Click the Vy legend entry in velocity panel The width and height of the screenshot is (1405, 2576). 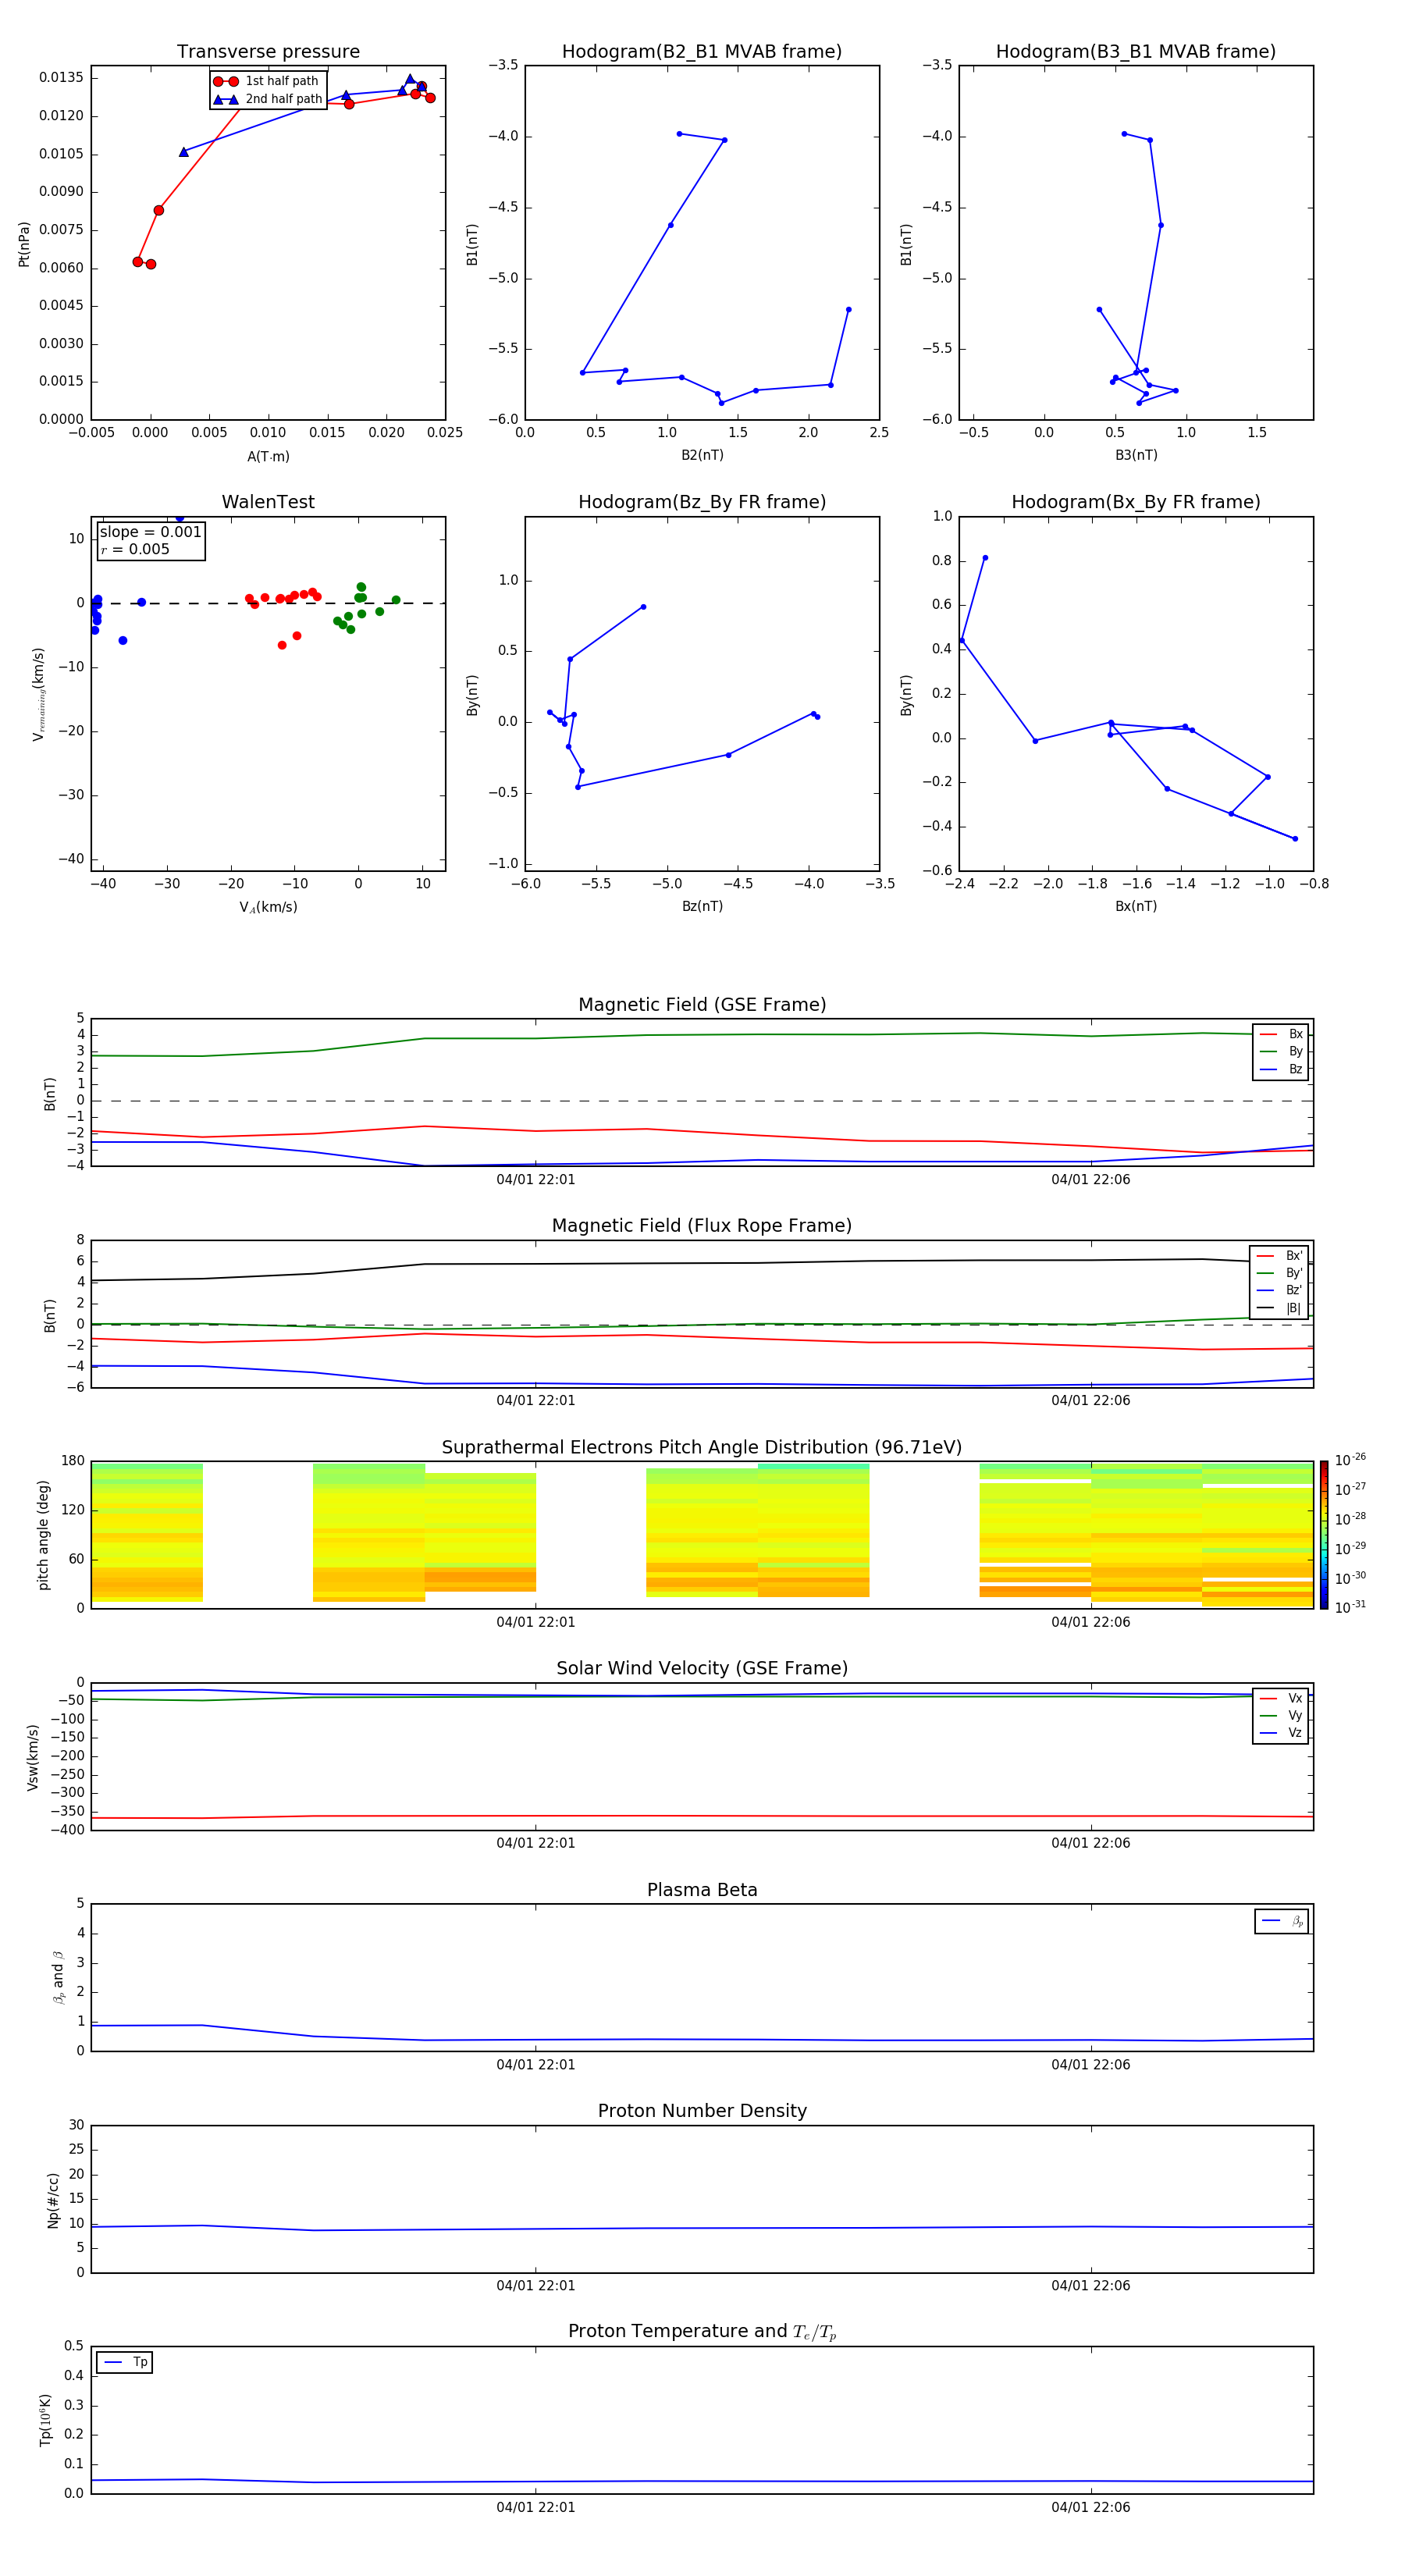point(1281,1715)
